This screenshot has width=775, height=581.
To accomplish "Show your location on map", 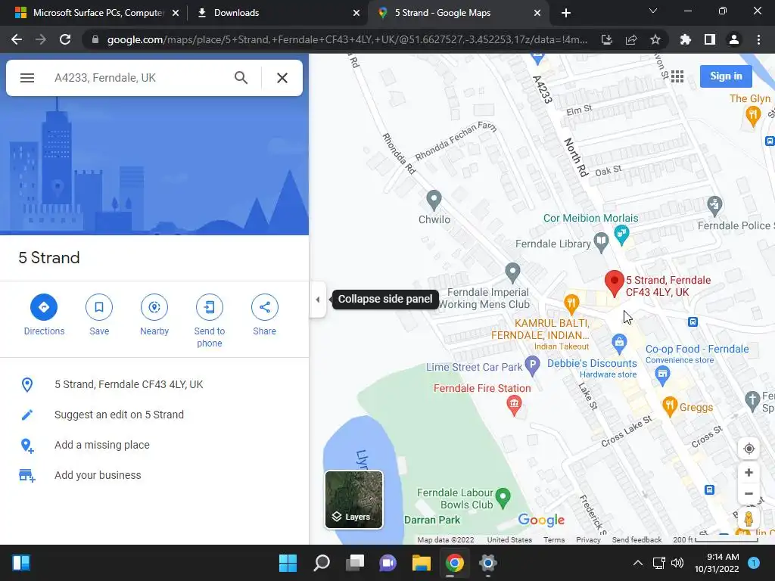I will point(749,449).
